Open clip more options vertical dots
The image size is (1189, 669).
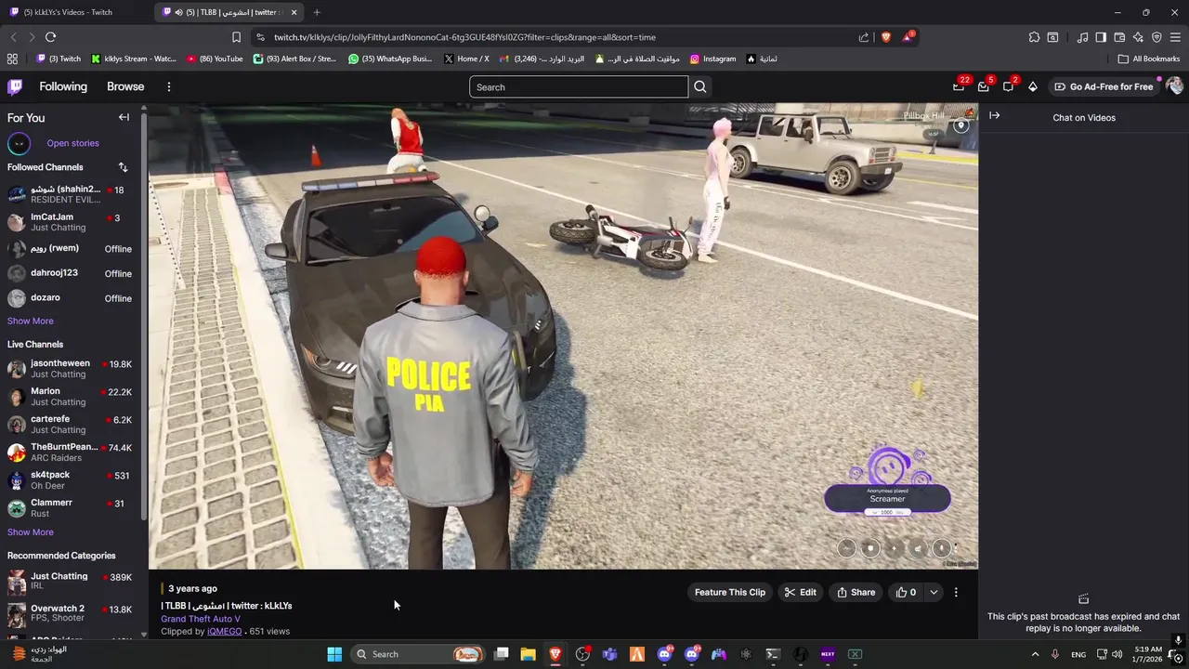[x=956, y=592]
